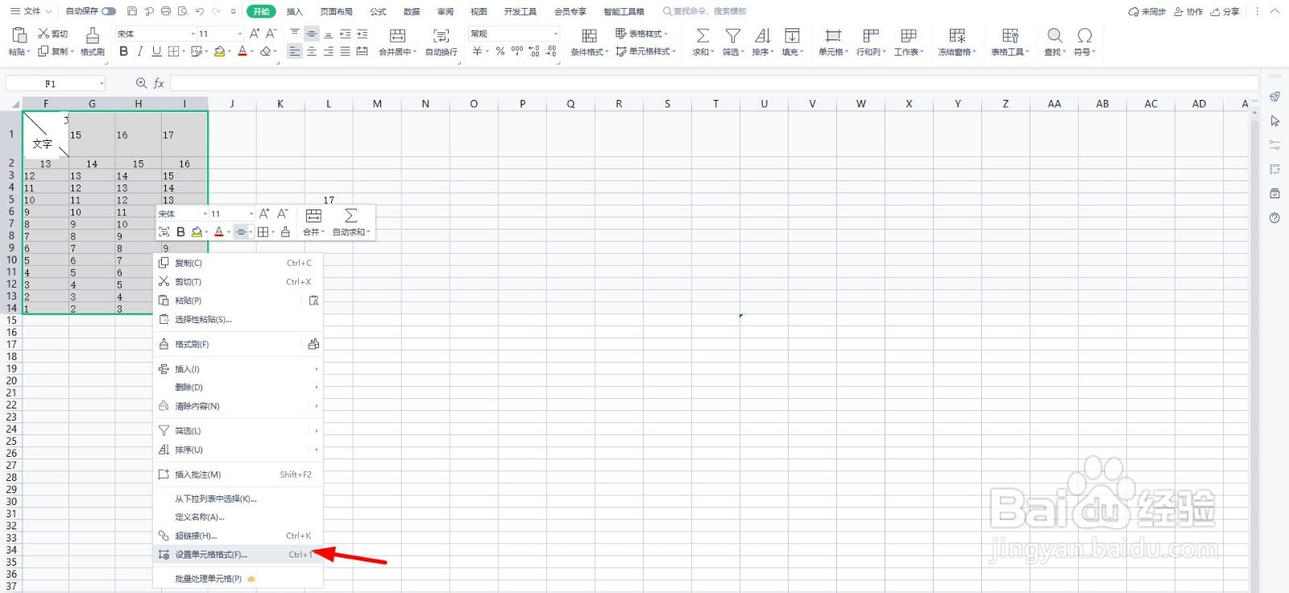The width and height of the screenshot is (1289, 593).
Task: Click the 冻结窗格 freeze panes icon
Action: tap(957, 35)
